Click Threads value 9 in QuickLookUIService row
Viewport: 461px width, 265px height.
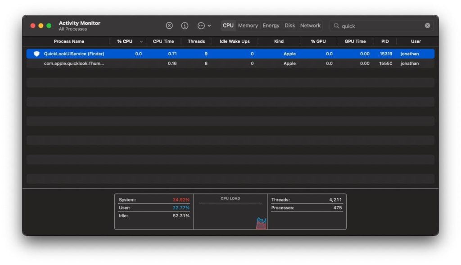[206, 54]
